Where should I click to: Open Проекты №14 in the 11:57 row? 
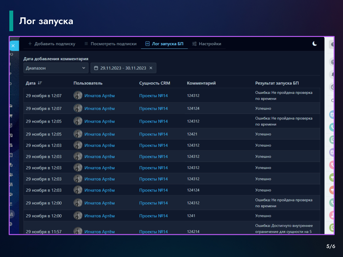(154, 232)
